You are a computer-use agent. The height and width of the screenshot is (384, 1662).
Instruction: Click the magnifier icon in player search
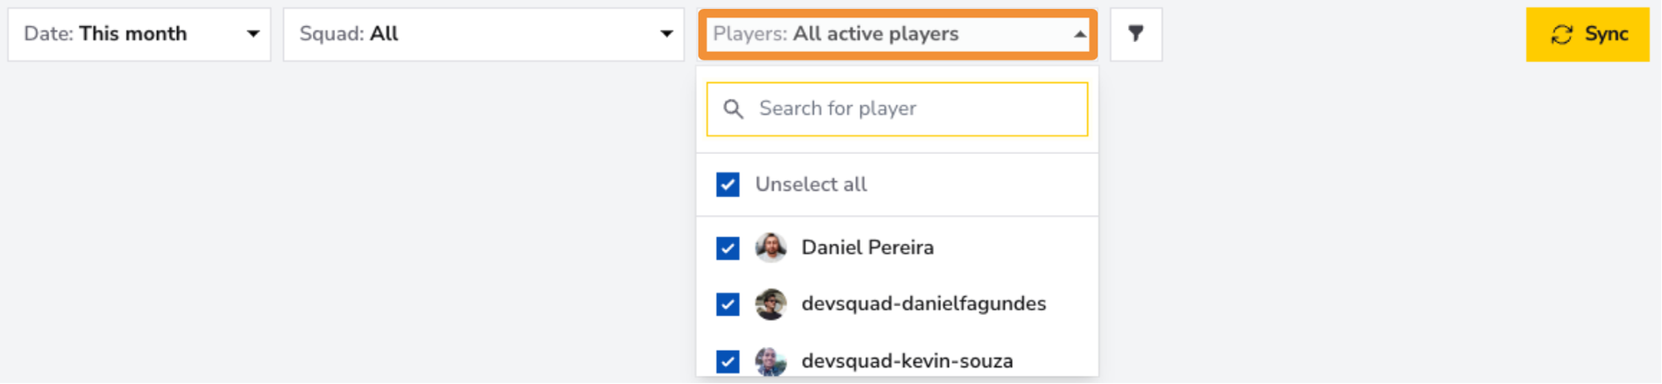point(734,108)
